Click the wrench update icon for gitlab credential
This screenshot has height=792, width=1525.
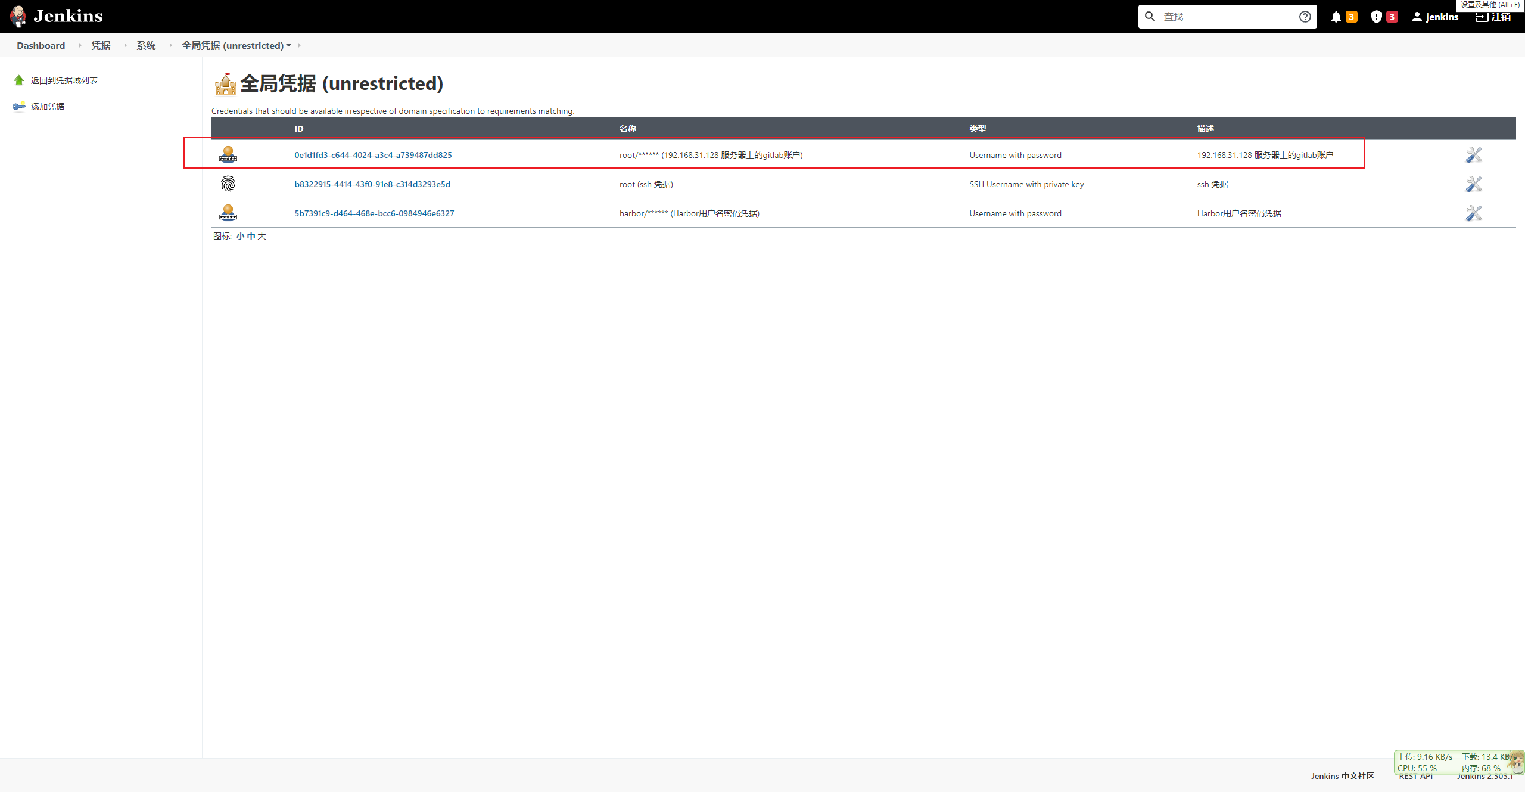click(1474, 154)
